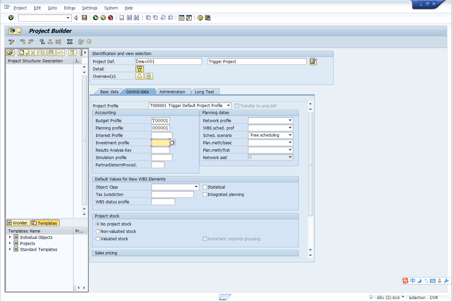Click the Copy icon in structure toolbar

click(42, 52)
